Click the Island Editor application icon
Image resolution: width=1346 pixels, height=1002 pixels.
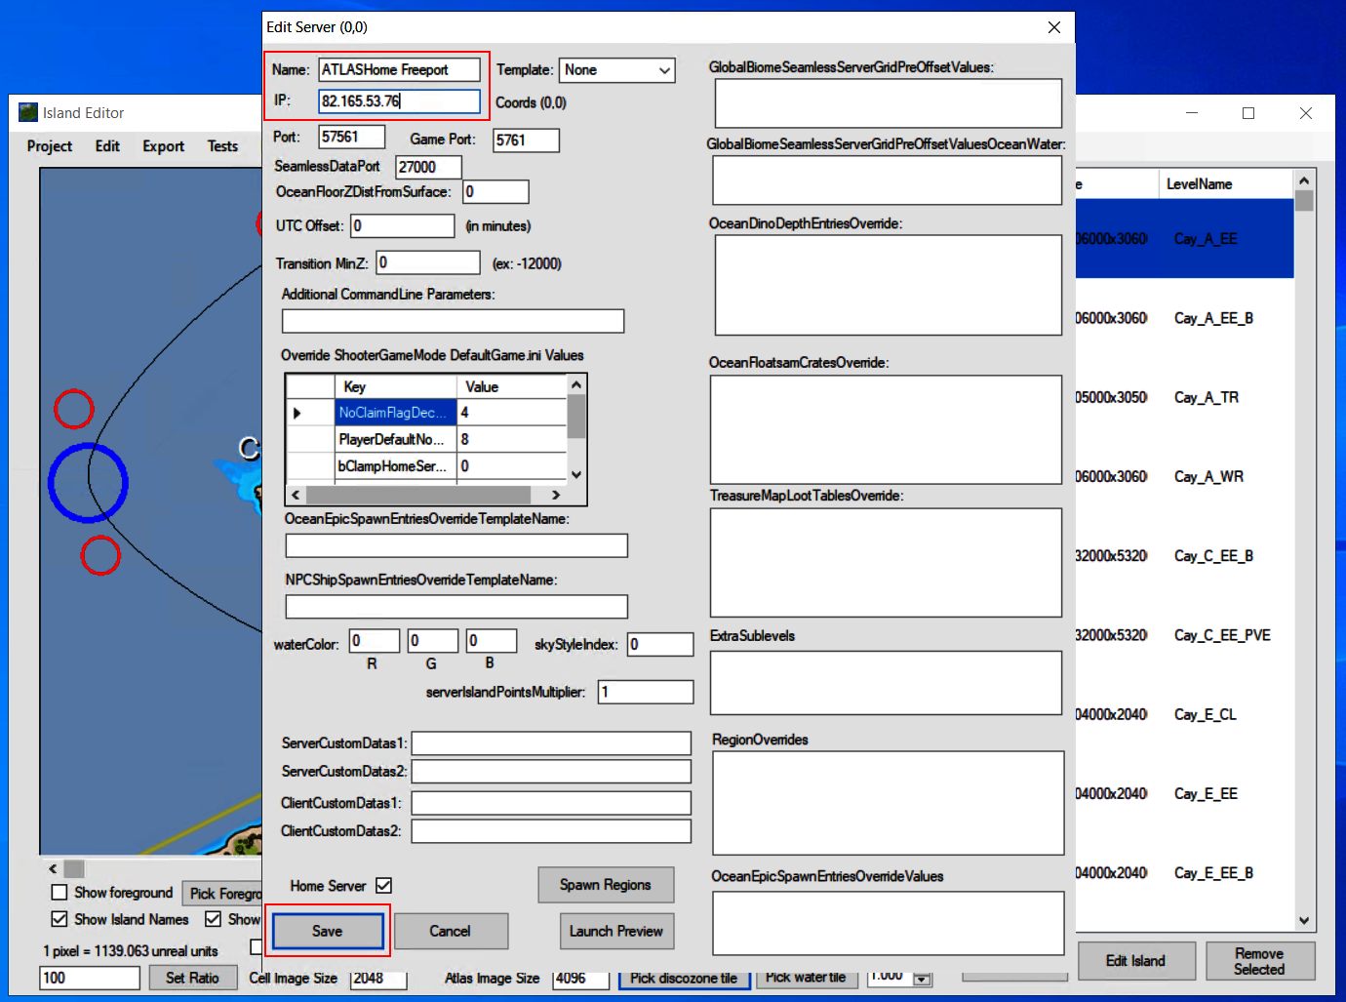point(27,112)
